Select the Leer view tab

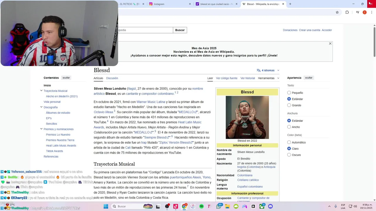click(210, 78)
